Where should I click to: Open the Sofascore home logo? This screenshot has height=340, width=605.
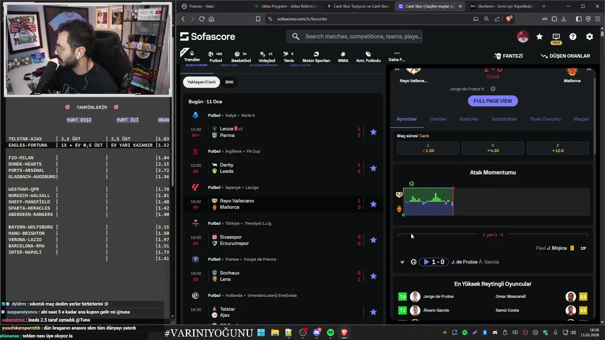(207, 36)
